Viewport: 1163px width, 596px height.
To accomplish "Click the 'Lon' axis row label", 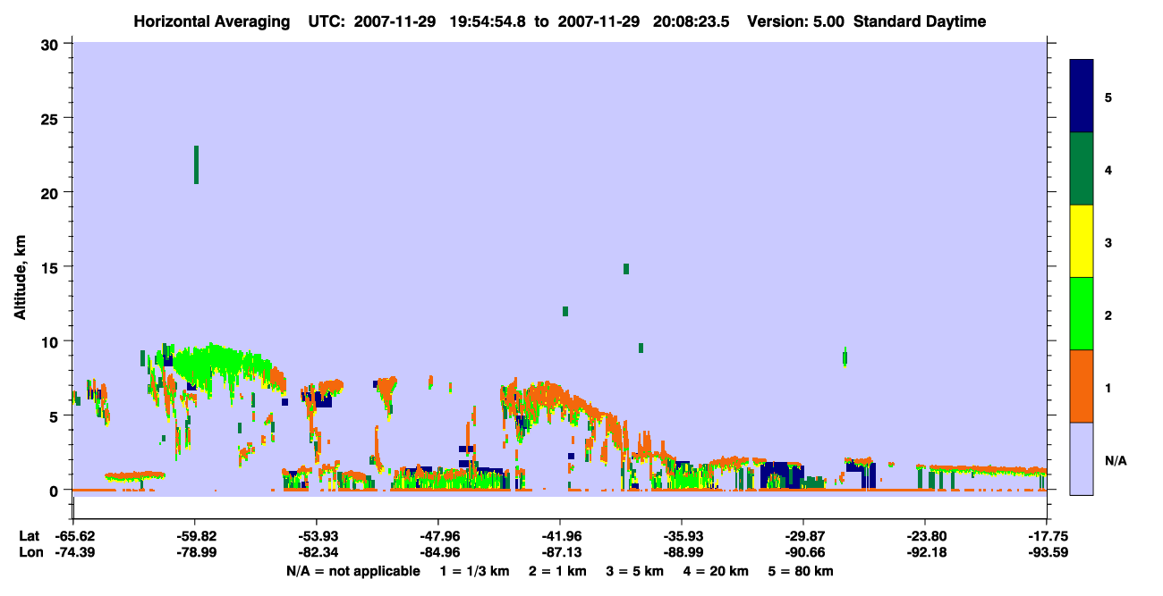I will 30,552.
